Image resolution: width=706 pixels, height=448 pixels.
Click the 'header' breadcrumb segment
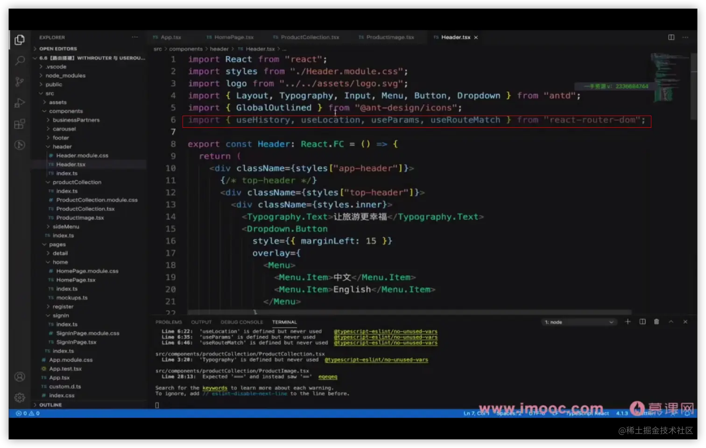pyautogui.click(x=219, y=49)
